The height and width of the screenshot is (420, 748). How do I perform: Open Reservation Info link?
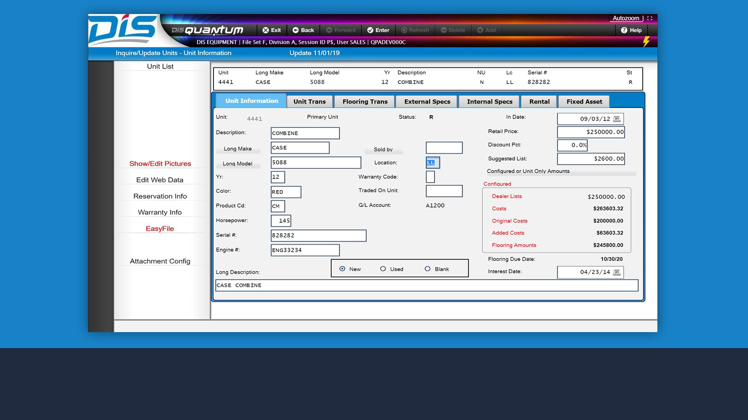point(160,196)
